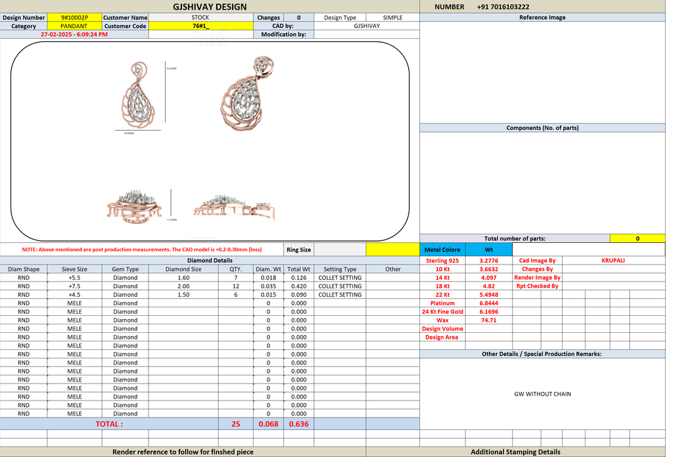Click the Customer Code value 76#1_

pyautogui.click(x=200, y=26)
